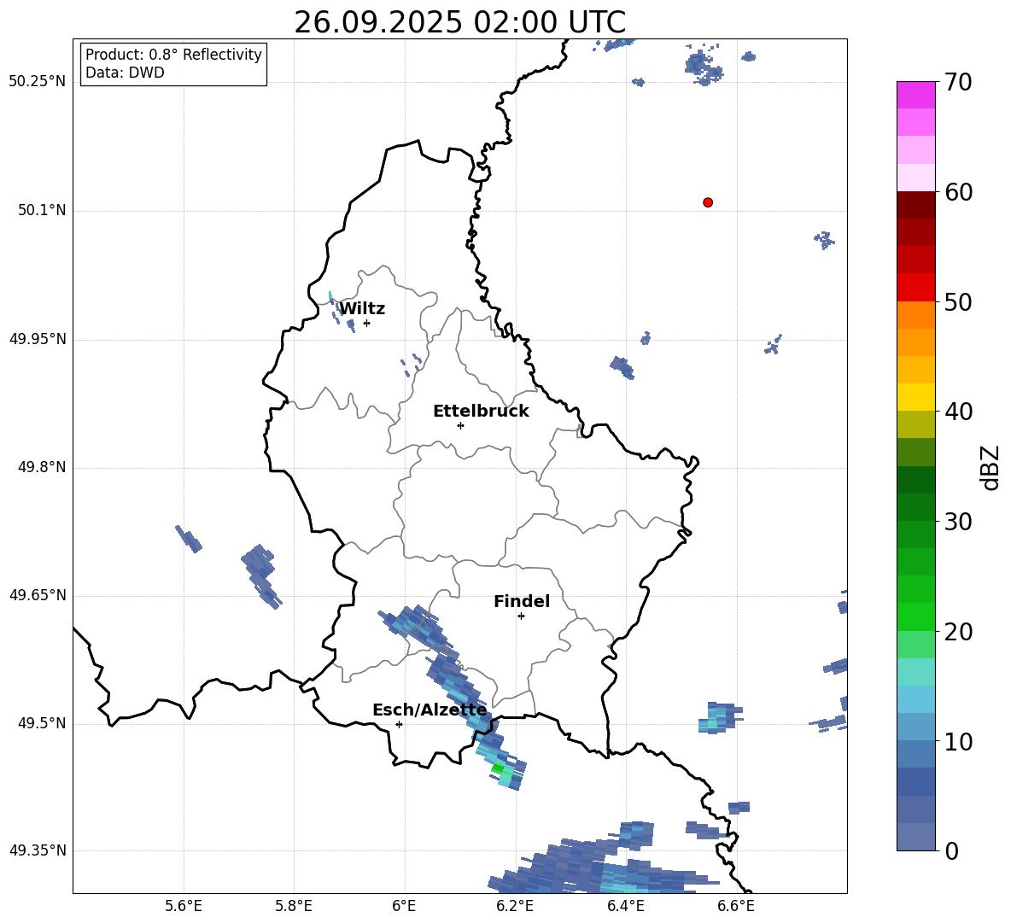The image size is (1011, 923).
Task: Click the Findel station cross marker
Action: click(521, 616)
